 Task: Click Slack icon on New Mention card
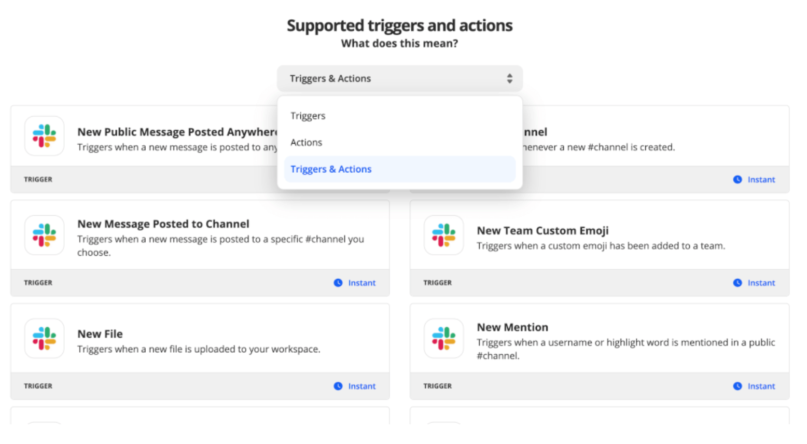[444, 338]
